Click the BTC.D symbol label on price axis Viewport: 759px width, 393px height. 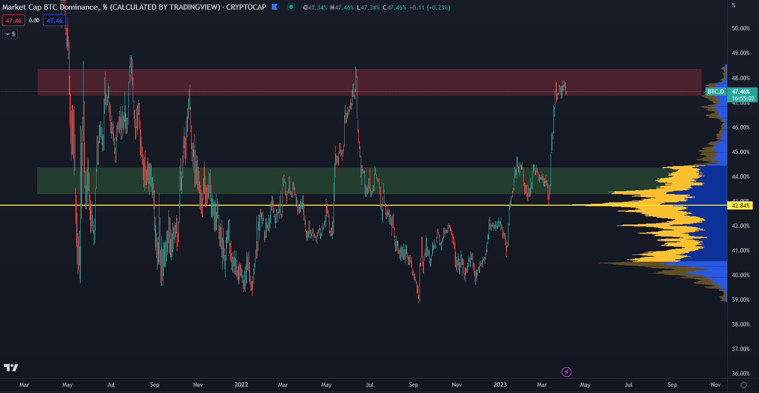point(716,92)
